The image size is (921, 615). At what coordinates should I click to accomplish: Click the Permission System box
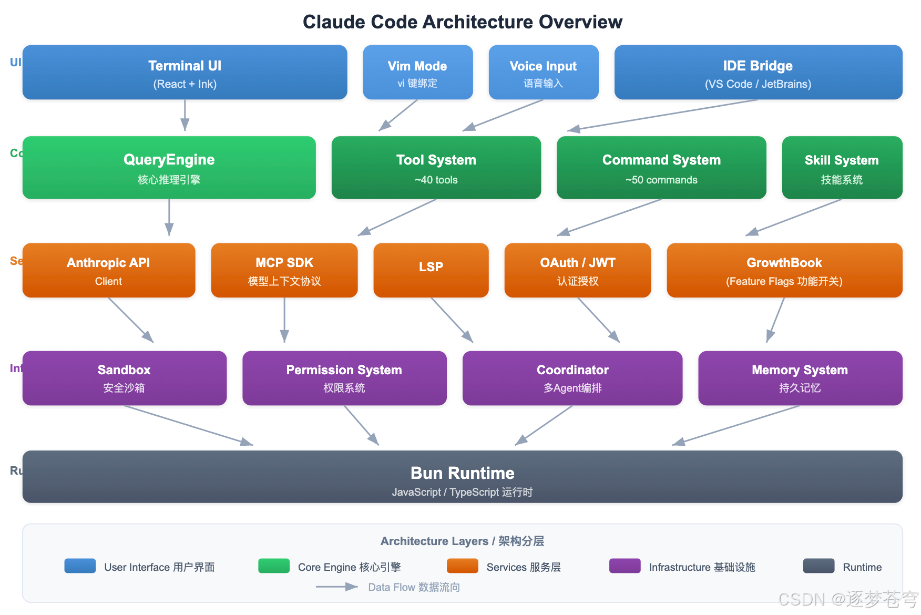(344, 378)
